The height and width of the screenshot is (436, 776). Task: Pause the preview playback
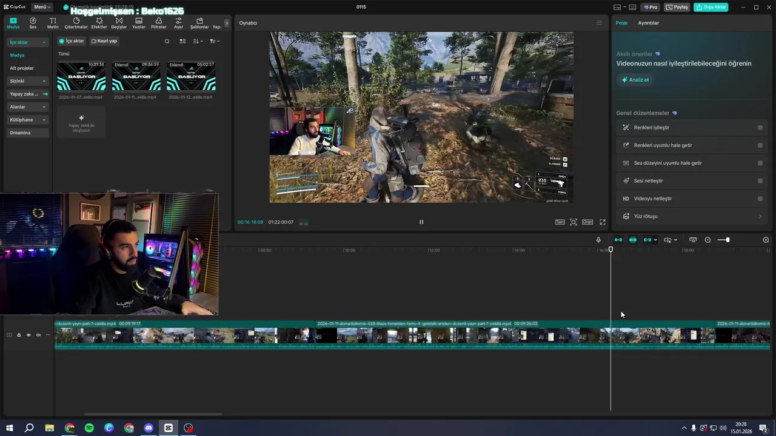pyautogui.click(x=421, y=222)
